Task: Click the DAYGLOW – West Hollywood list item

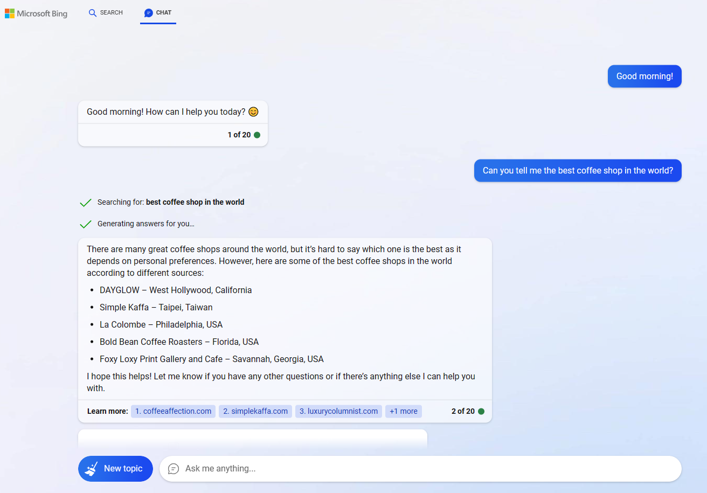Action: pyautogui.click(x=176, y=290)
